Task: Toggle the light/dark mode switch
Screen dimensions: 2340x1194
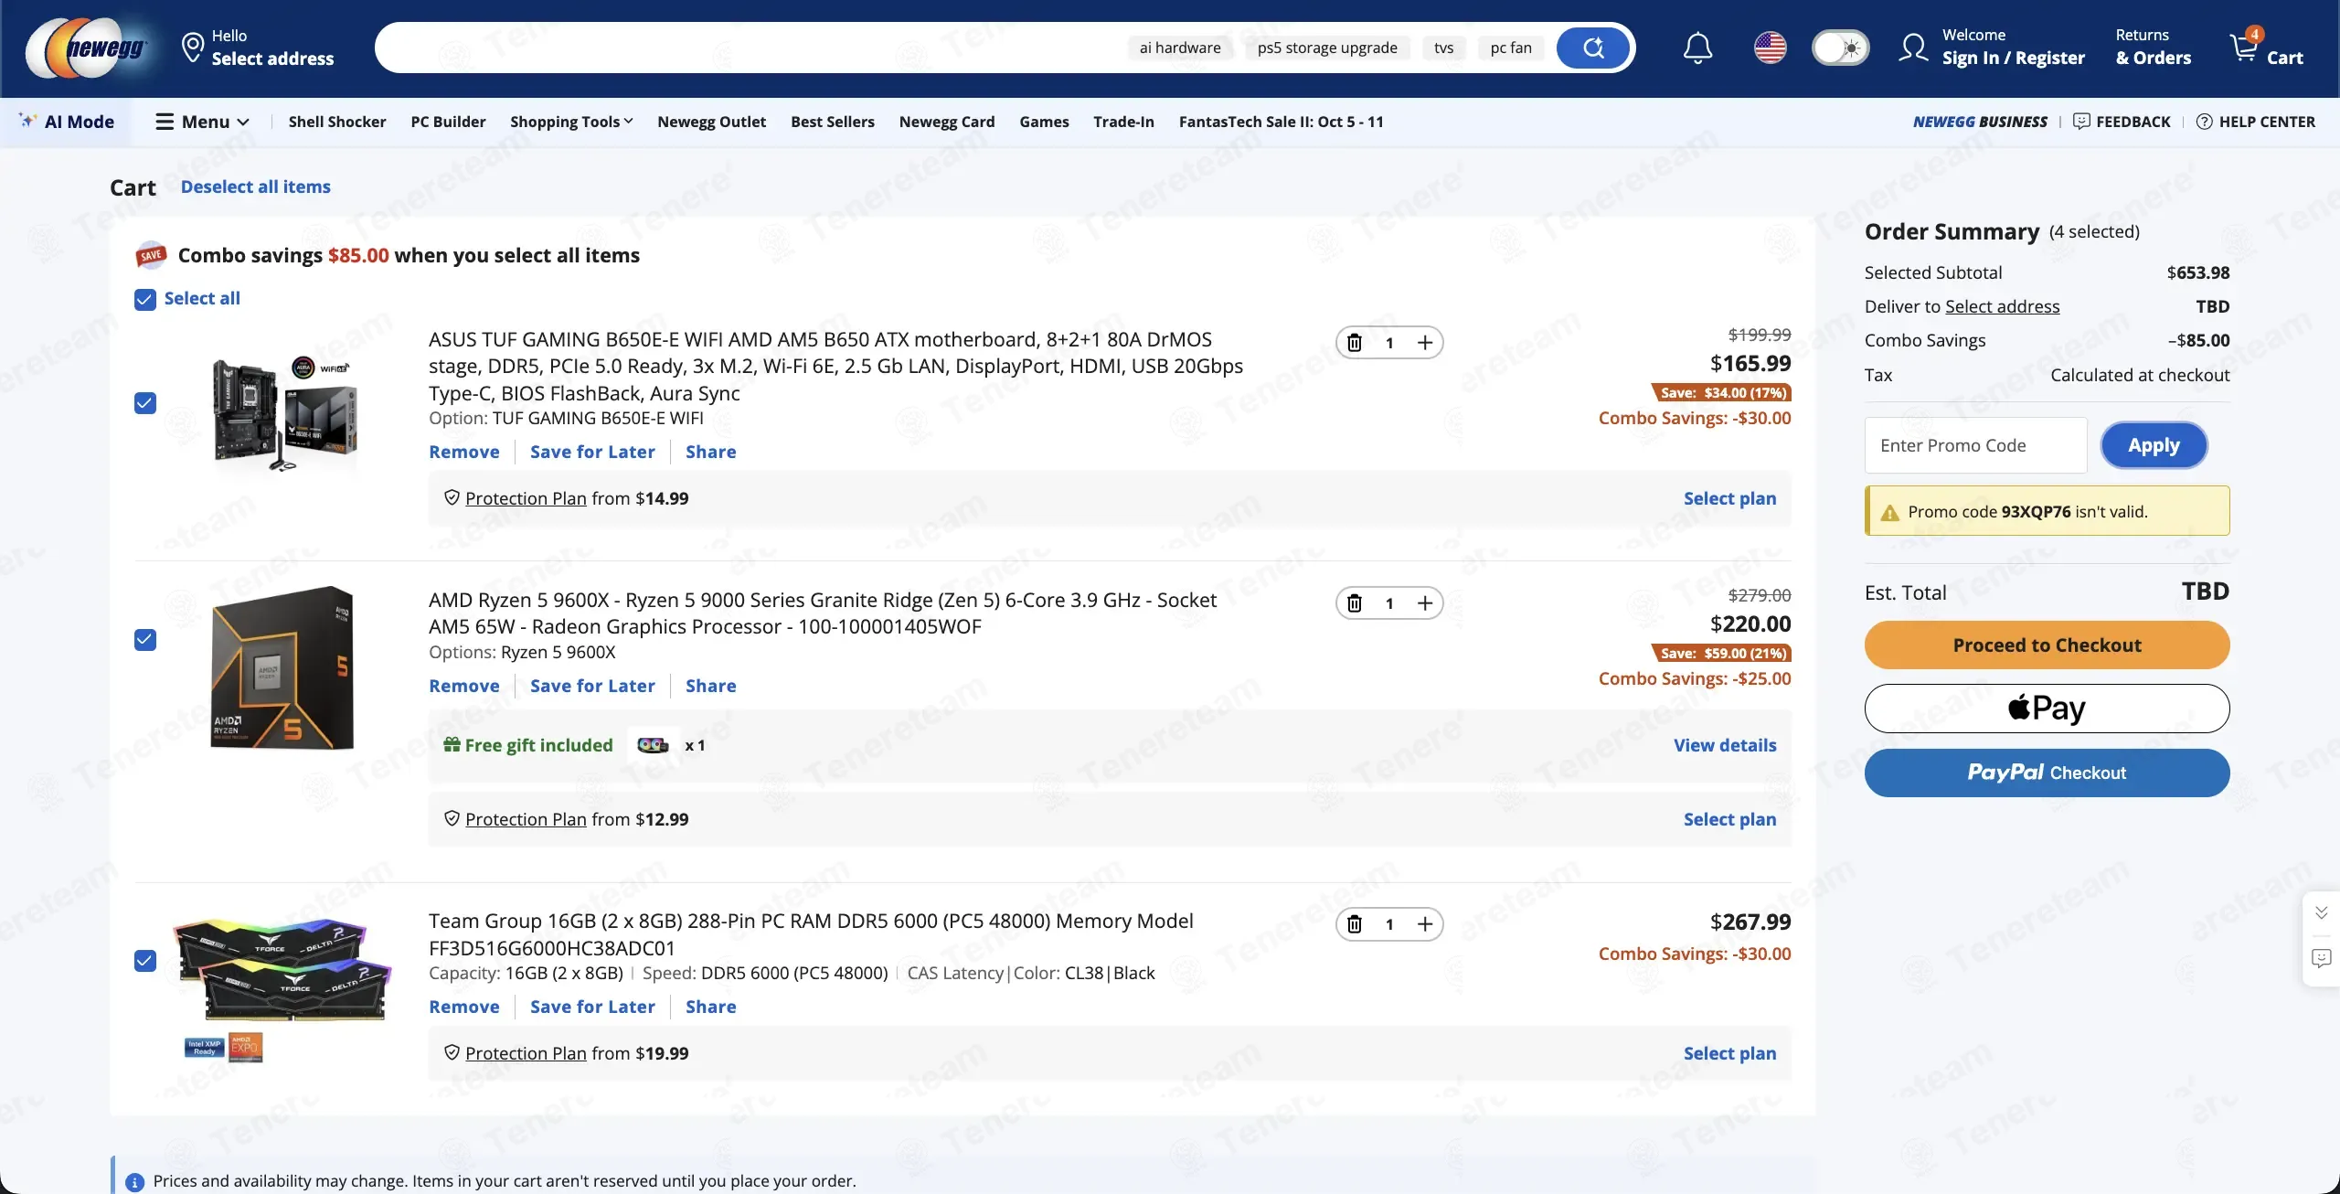Action: click(x=1840, y=48)
